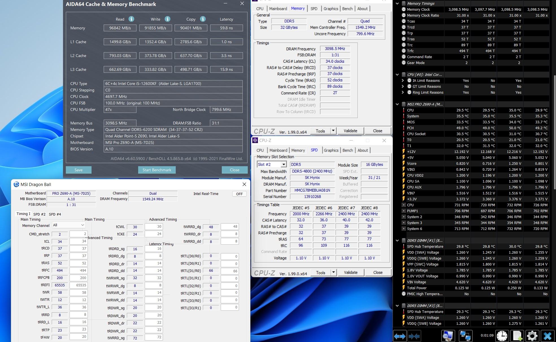The width and height of the screenshot is (556, 342).
Task: Open About tab in CPU-Z SPD window
Action: click(x=362, y=150)
